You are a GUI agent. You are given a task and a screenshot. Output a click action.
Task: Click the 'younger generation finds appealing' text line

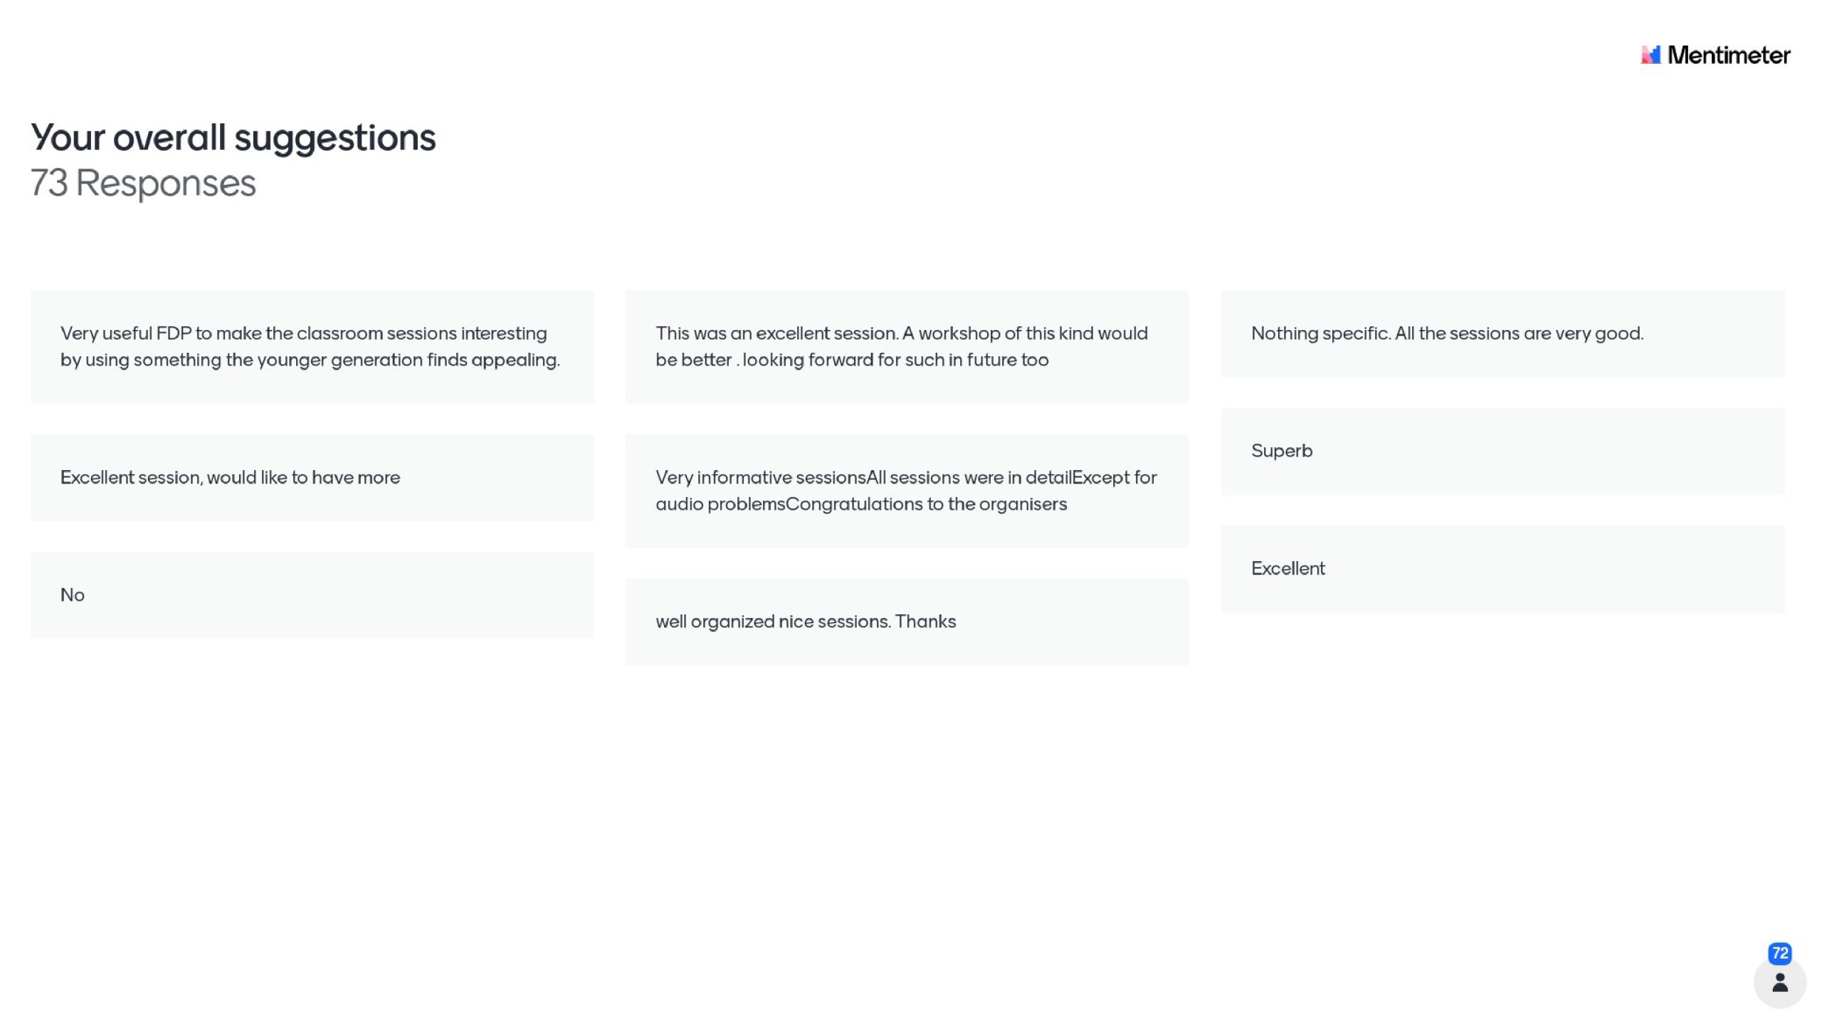pos(310,360)
